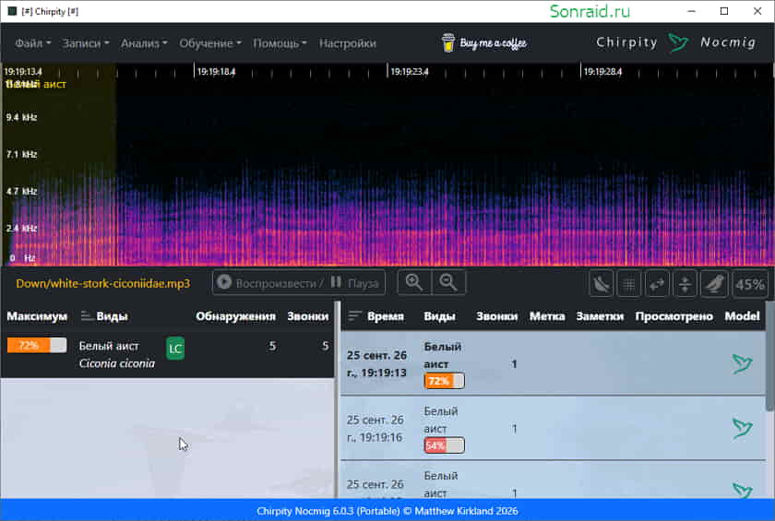Click the sort icon beside left Виды header
This screenshot has width=775, height=521.
pyautogui.click(x=87, y=315)
